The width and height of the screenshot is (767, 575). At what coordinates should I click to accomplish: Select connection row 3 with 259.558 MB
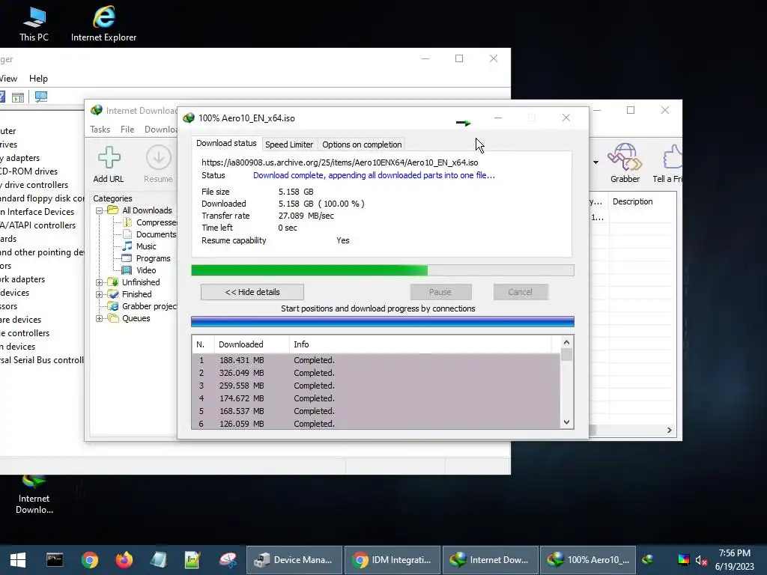[x=376, y=386]
